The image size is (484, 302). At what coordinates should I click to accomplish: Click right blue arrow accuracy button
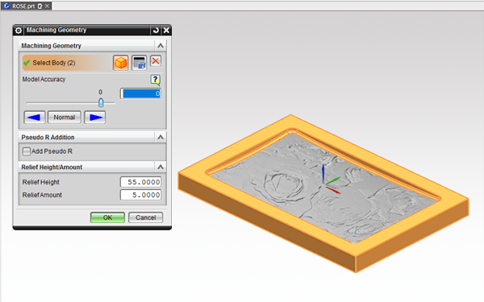tap(95, 118)
